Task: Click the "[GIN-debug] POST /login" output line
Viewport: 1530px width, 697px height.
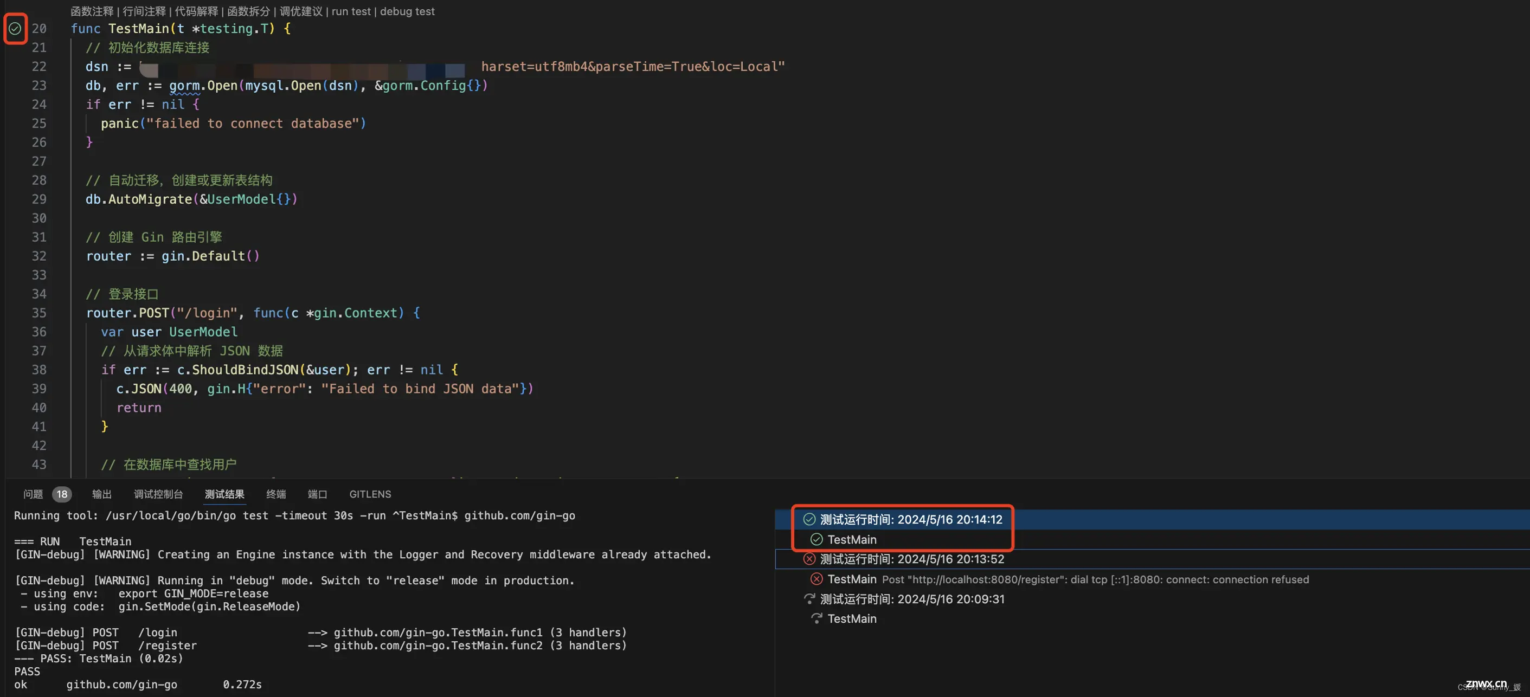Action: 321,633
